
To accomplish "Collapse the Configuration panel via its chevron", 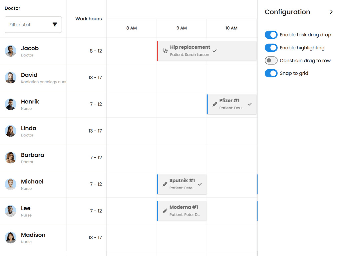I will click(332, 12).
